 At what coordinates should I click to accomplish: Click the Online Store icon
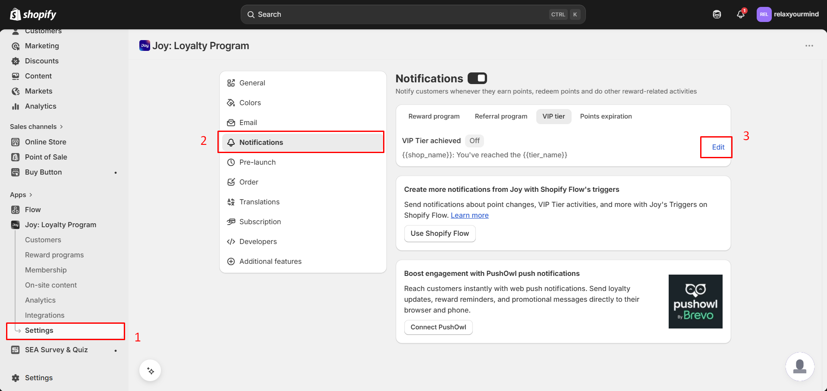(x=16, y=142)
